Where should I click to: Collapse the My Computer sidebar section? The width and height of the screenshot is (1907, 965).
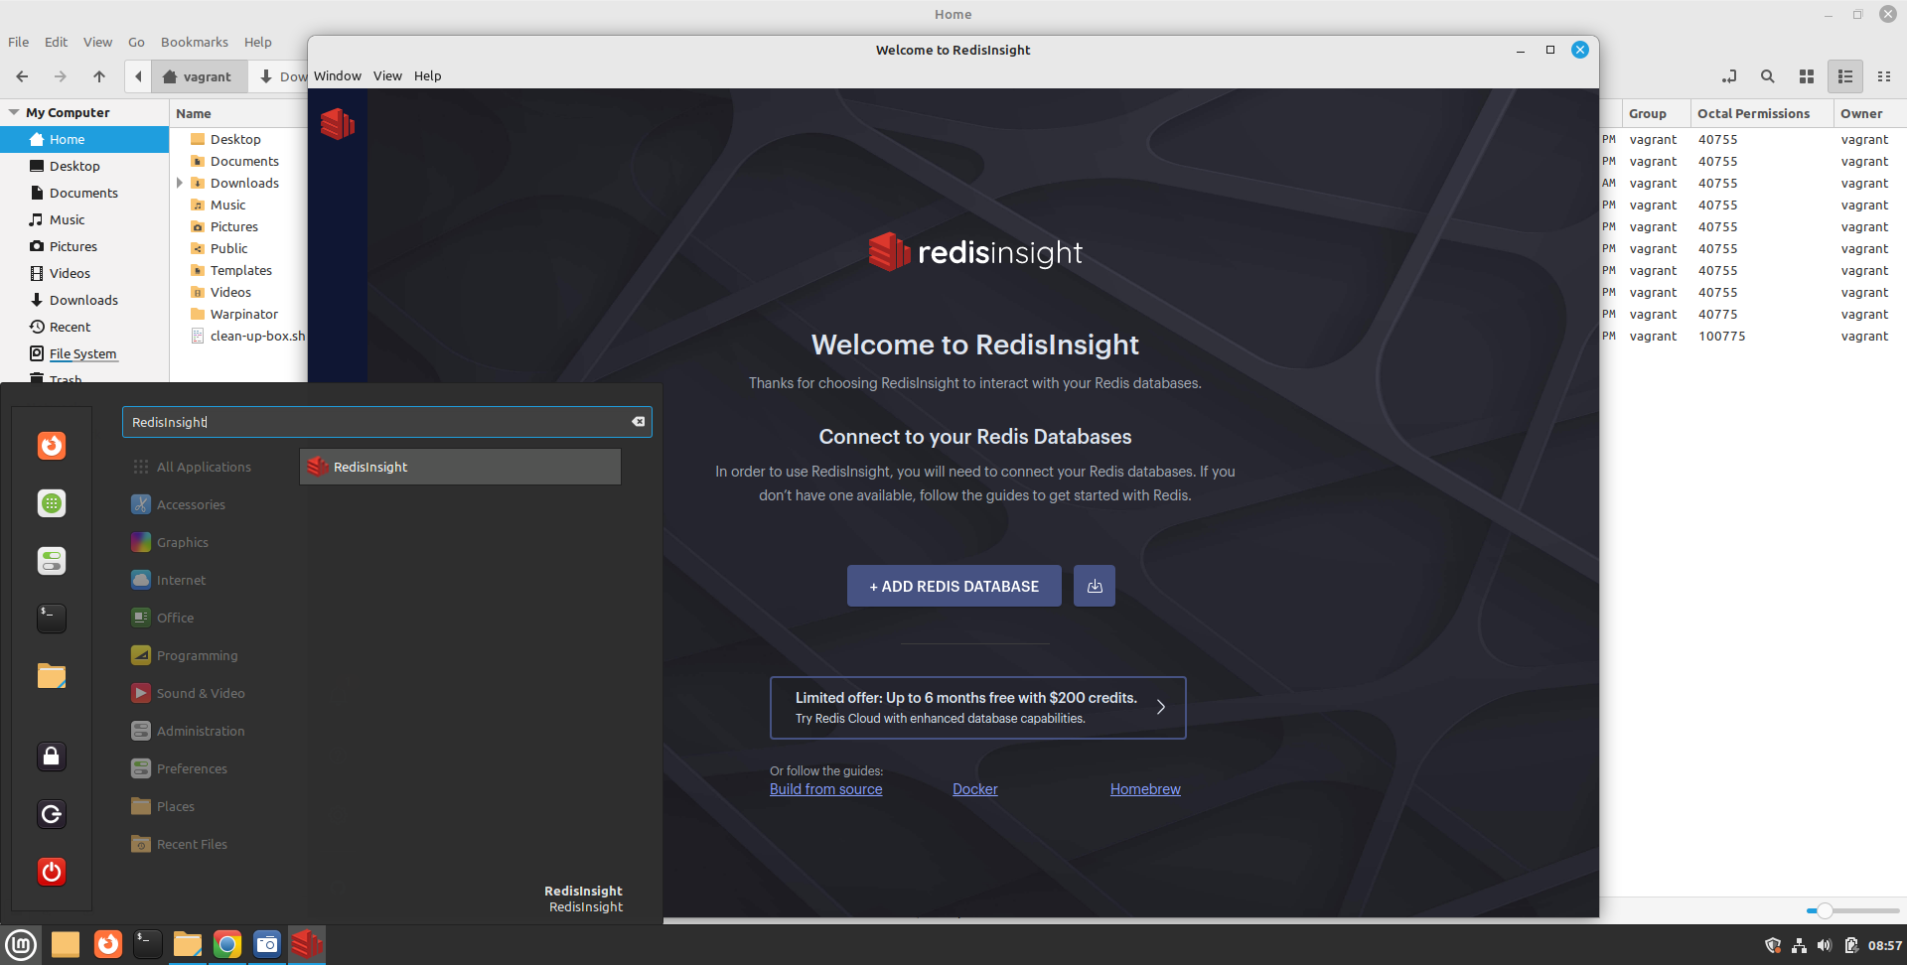click(14, 112)
